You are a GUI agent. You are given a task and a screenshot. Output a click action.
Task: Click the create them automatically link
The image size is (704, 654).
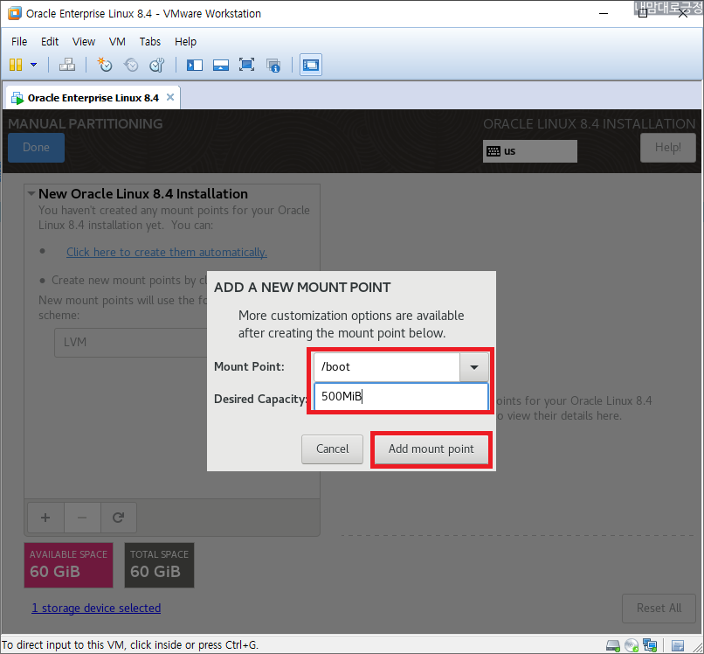(x=167, y=252)
